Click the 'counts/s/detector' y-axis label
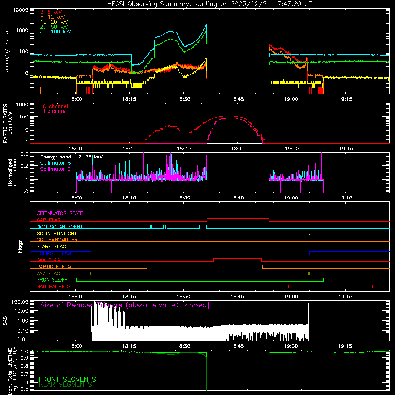Screen dimensions: 395x395 tap(7, 51)
